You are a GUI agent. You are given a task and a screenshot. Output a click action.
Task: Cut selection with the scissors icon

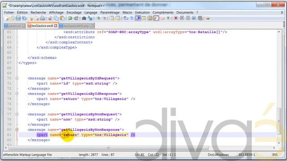coord(50,18)
